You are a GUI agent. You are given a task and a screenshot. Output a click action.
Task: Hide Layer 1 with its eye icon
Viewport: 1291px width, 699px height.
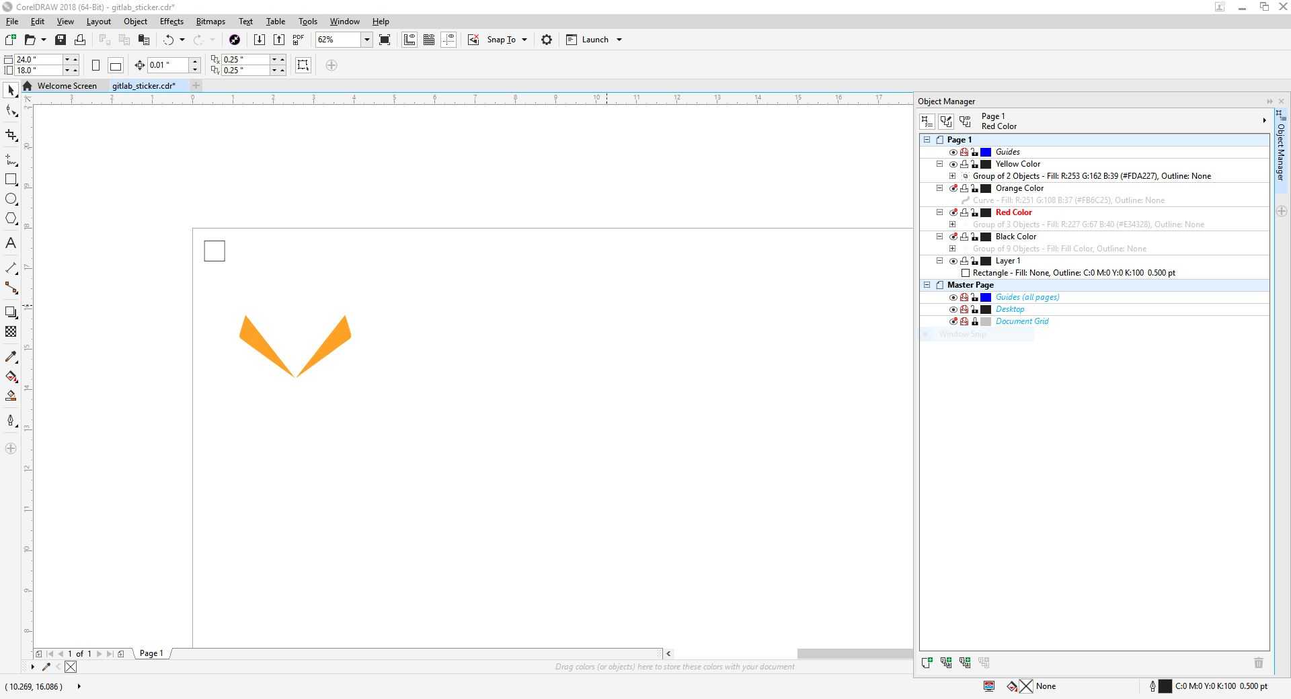(x=953, y=261)
